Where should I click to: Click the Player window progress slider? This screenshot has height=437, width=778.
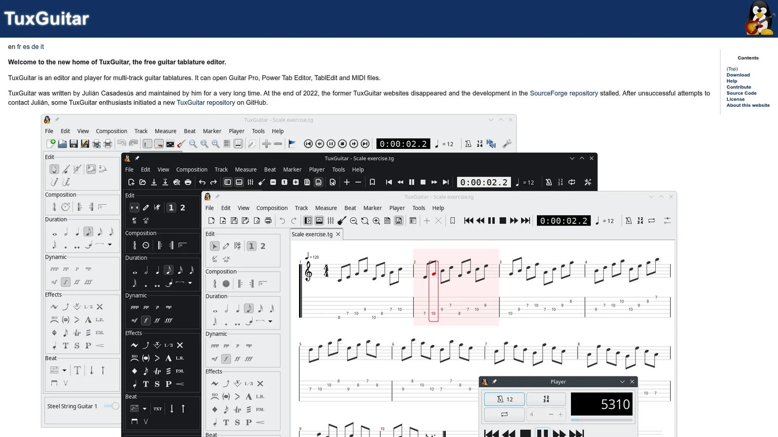pos(601,420)
